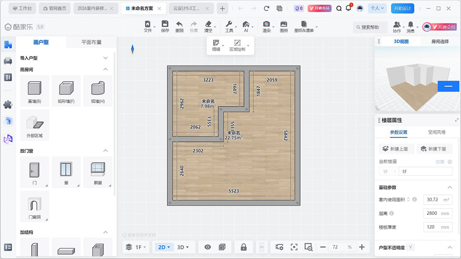The image size is (461, 259).
Task: Switch to the 平面布置 tab
Action: [91, 42]
